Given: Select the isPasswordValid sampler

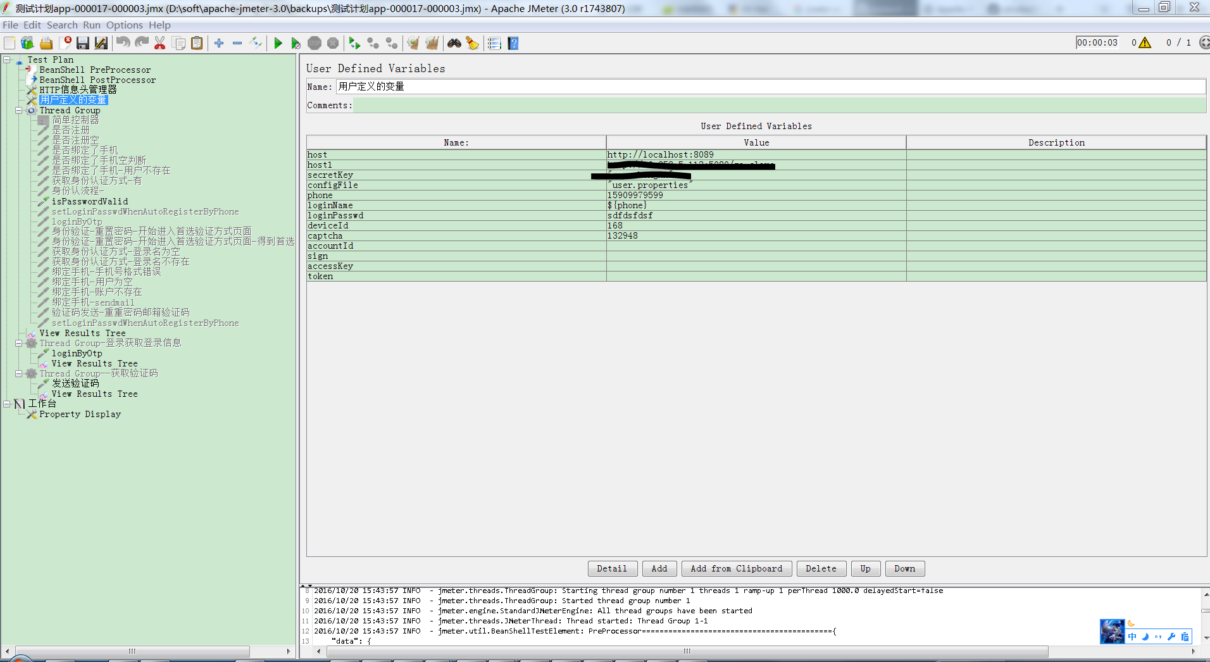Looking at the screenshot, I should [x=90, y=201].
